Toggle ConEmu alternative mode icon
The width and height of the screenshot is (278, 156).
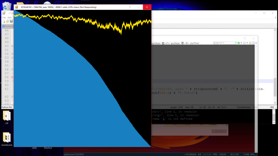[x=253, y=43]
